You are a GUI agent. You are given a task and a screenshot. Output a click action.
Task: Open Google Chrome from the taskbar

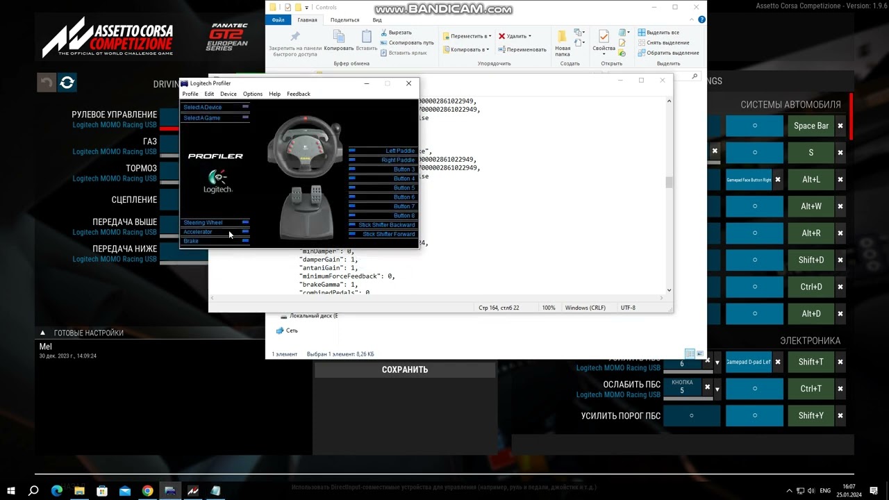click(x=147, y=490)
